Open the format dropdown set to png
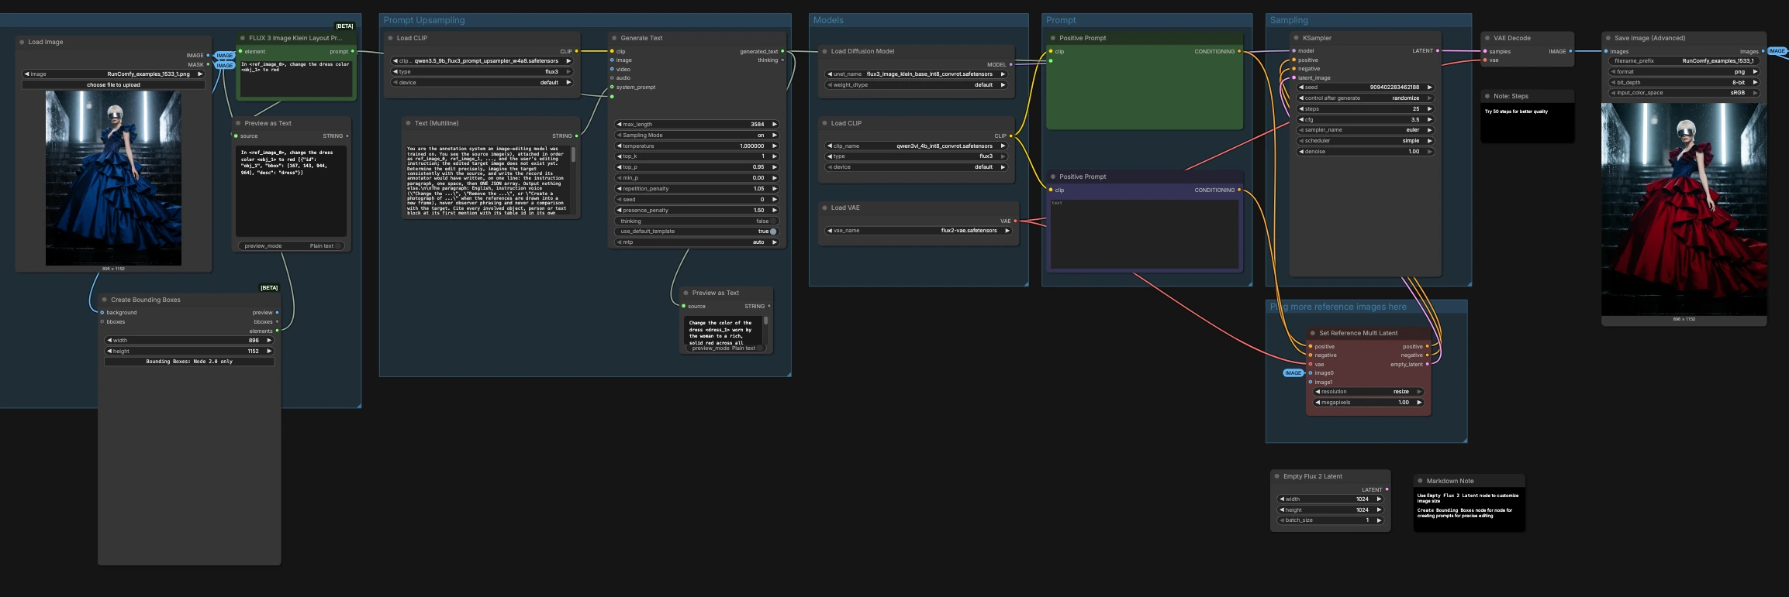This screenshot has height=597, width=1789. click(1684, 71)
